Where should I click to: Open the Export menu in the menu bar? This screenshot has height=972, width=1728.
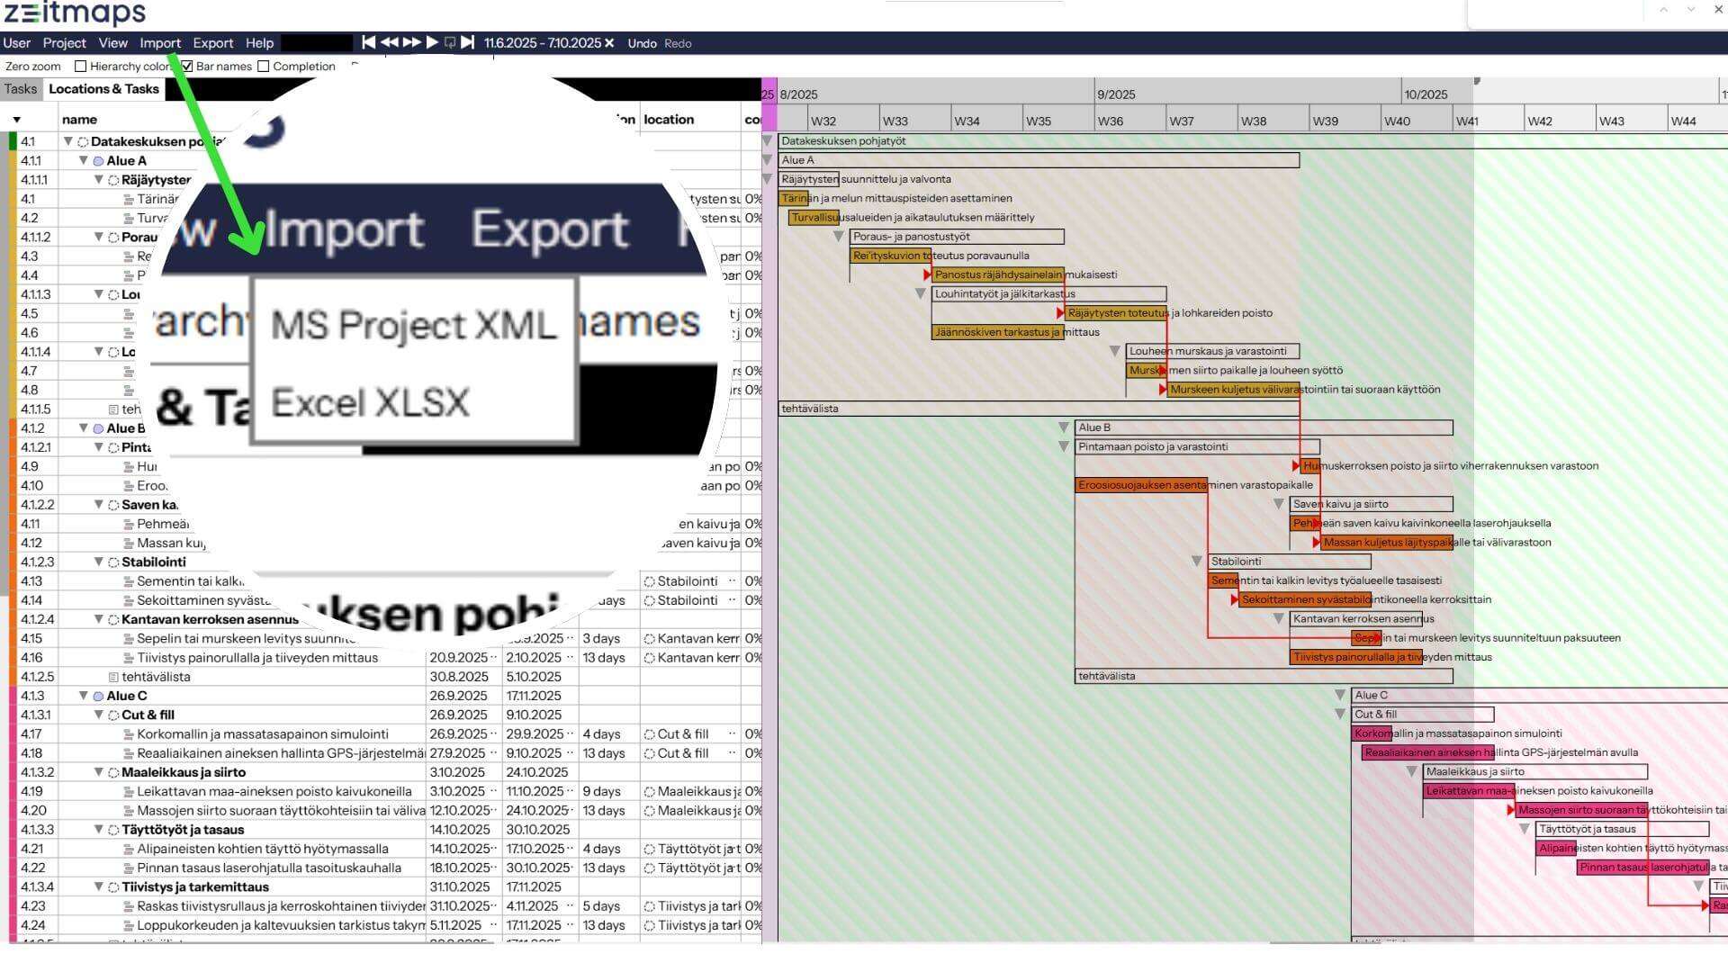[x=212, y=43]
